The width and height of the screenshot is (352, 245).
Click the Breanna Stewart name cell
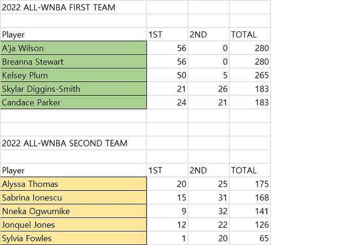73,62
